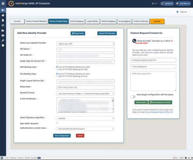Open the Login Settings tab
This screenshot has height=160, width=193.
click(93, 21)
